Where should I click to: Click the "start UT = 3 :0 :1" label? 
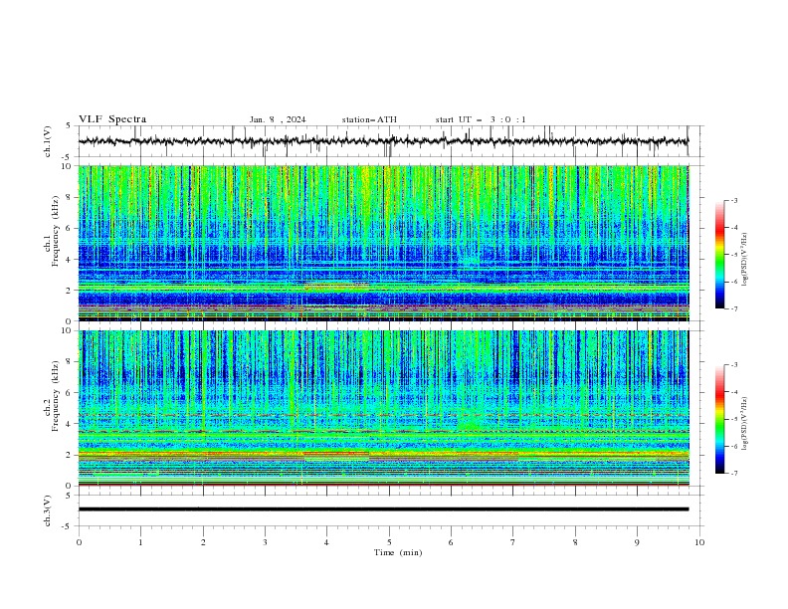(x=481, y=119)
